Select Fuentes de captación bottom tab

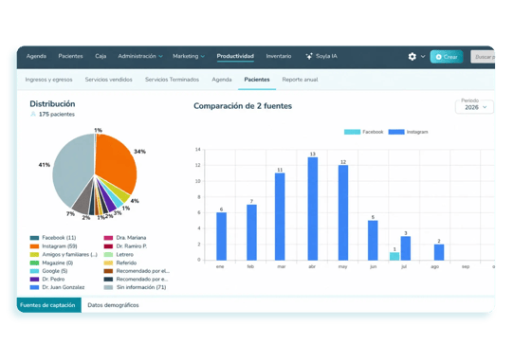(x=49, y=305)
